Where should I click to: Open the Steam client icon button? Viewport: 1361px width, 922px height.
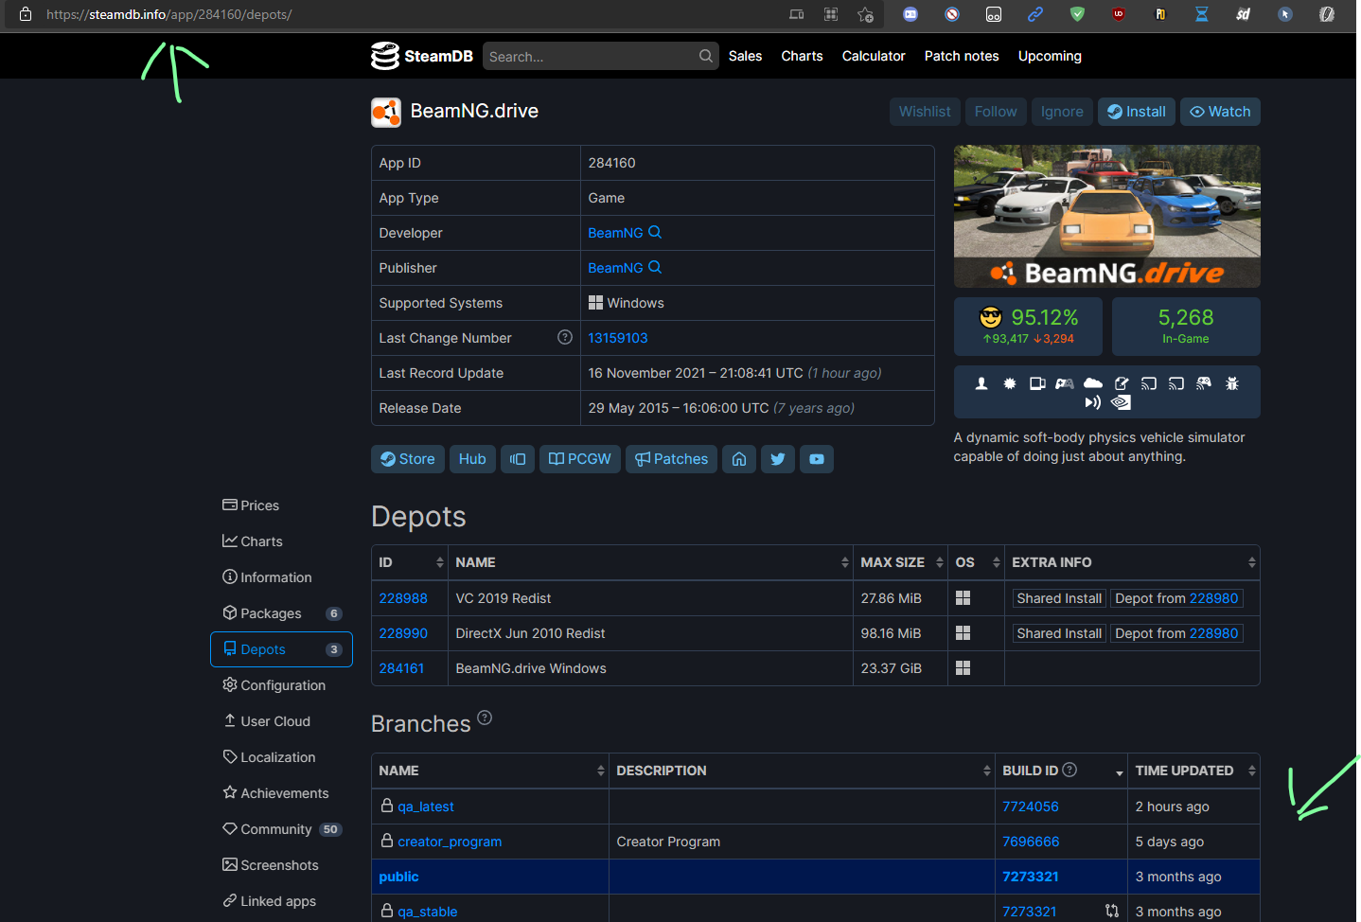(518, 459)
